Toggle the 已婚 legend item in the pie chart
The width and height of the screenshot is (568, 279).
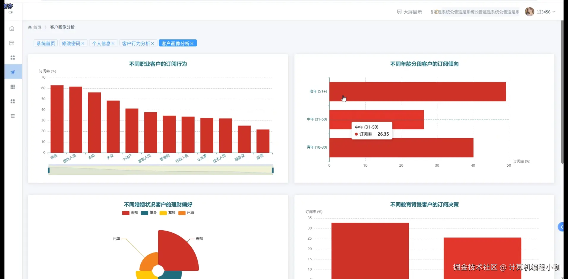tap(186, 213)
